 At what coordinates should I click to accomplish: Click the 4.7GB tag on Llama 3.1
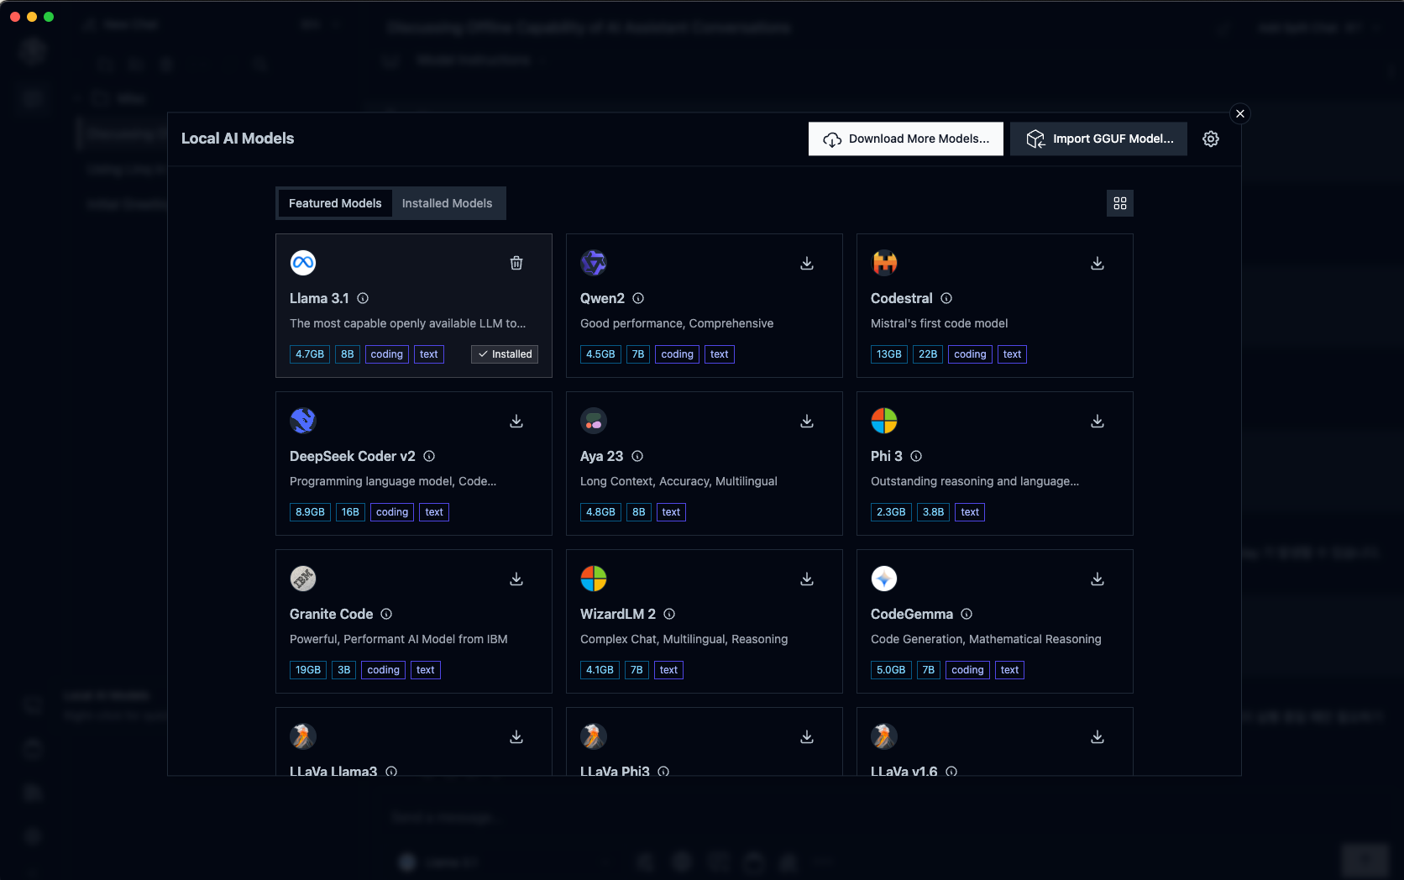click(310, 354)
